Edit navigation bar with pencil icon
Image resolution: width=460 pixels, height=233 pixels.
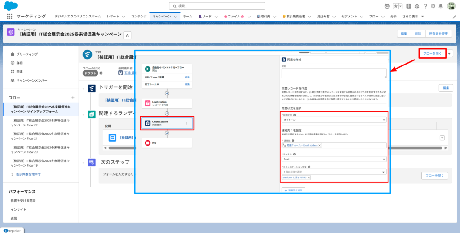pyautogui.click(x=455, y=17)
